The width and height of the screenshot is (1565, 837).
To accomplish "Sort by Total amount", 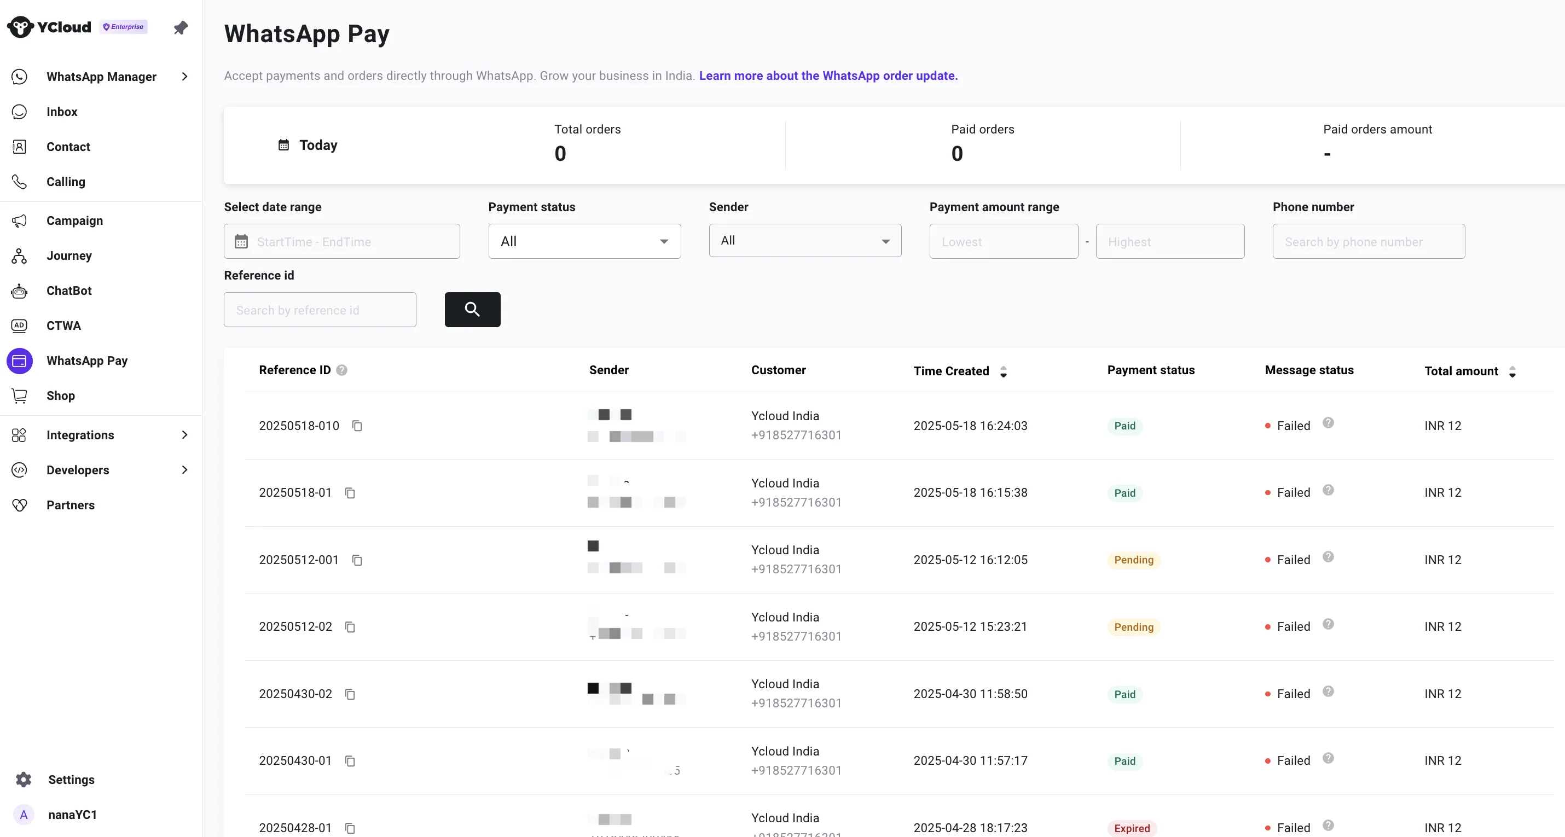I will click(x=1512, y=372).
